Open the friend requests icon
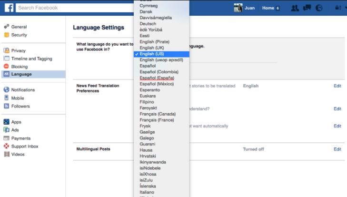The width and height of the screenshot is (347, 197). click(295, 8)
